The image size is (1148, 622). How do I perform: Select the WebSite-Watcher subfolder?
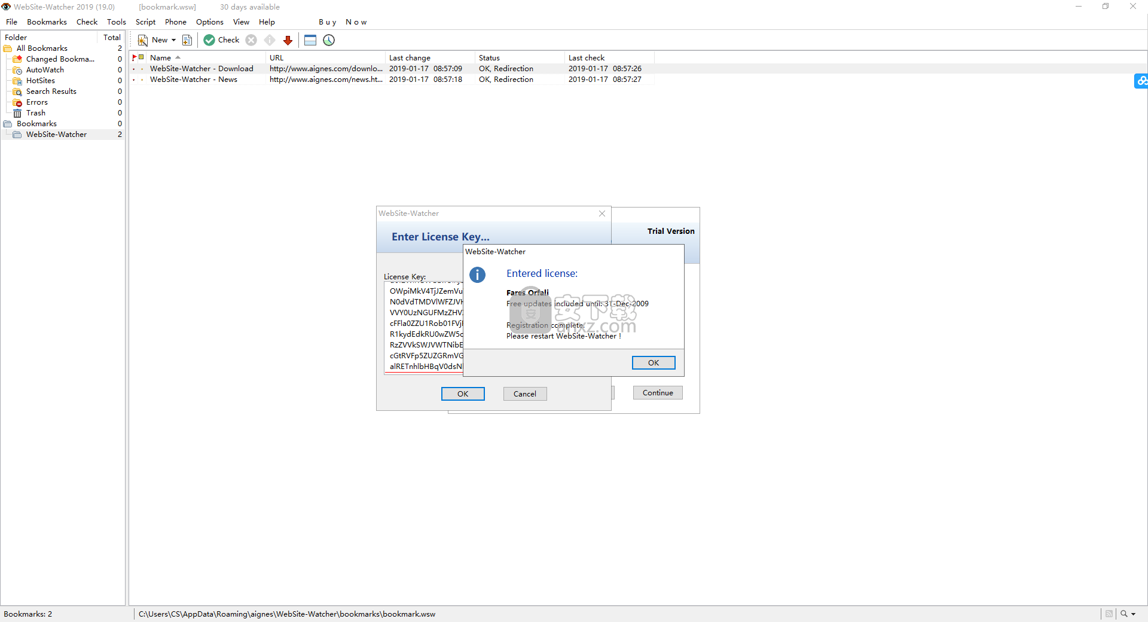(x=56, y=135)
